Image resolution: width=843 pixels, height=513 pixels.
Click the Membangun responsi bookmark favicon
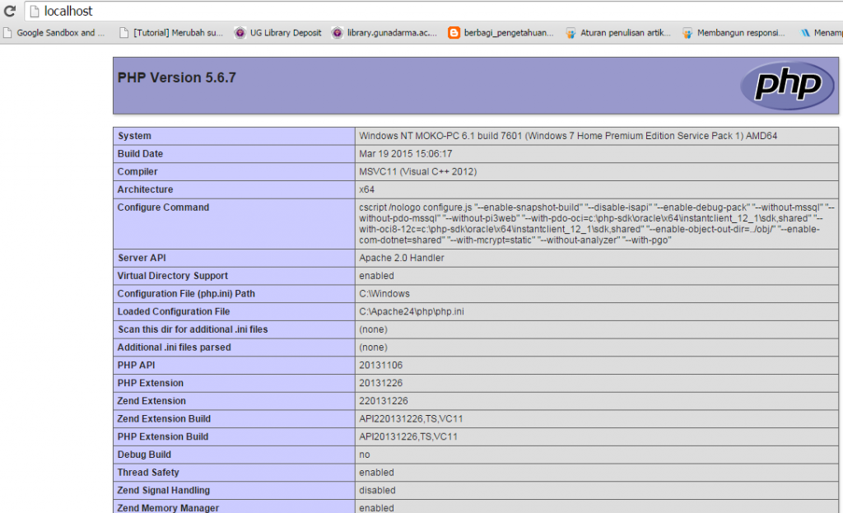[x=686, y=34]
